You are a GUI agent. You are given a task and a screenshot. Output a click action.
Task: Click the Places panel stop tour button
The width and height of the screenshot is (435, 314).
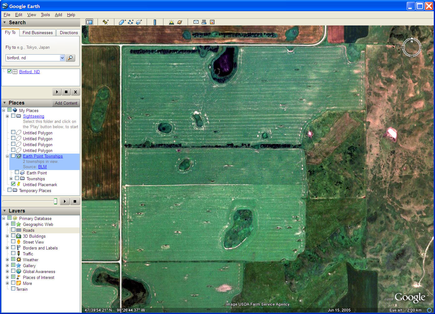[x=75, y=201]
